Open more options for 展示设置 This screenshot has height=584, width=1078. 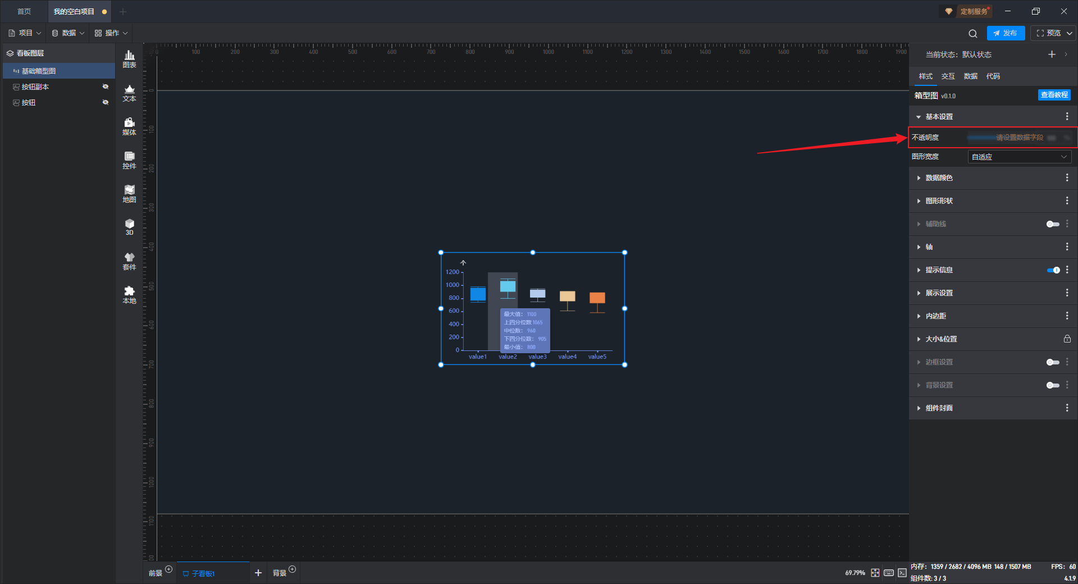coord(1067,293)
